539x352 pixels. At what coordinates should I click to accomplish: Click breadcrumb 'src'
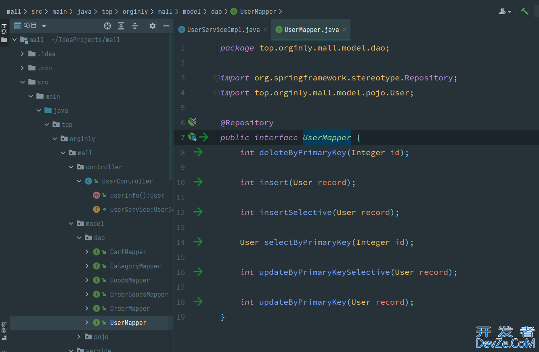coord(37,11)
